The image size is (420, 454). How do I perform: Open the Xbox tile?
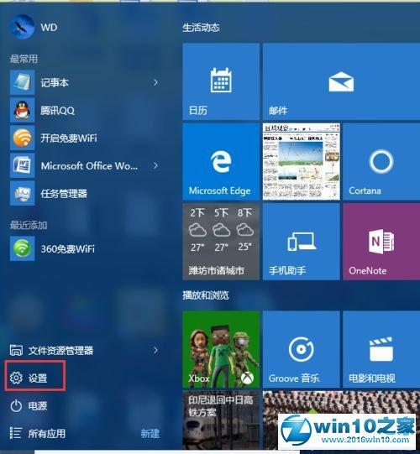(221, 349)
